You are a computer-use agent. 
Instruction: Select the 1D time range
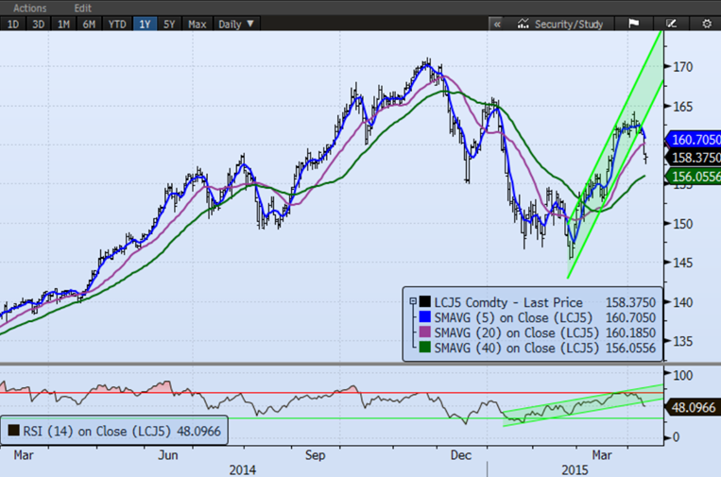[x=14, y=23]
